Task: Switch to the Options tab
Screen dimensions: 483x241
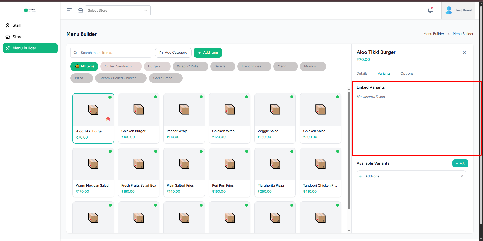Action: pyautogui.click(x=407, y=73)
